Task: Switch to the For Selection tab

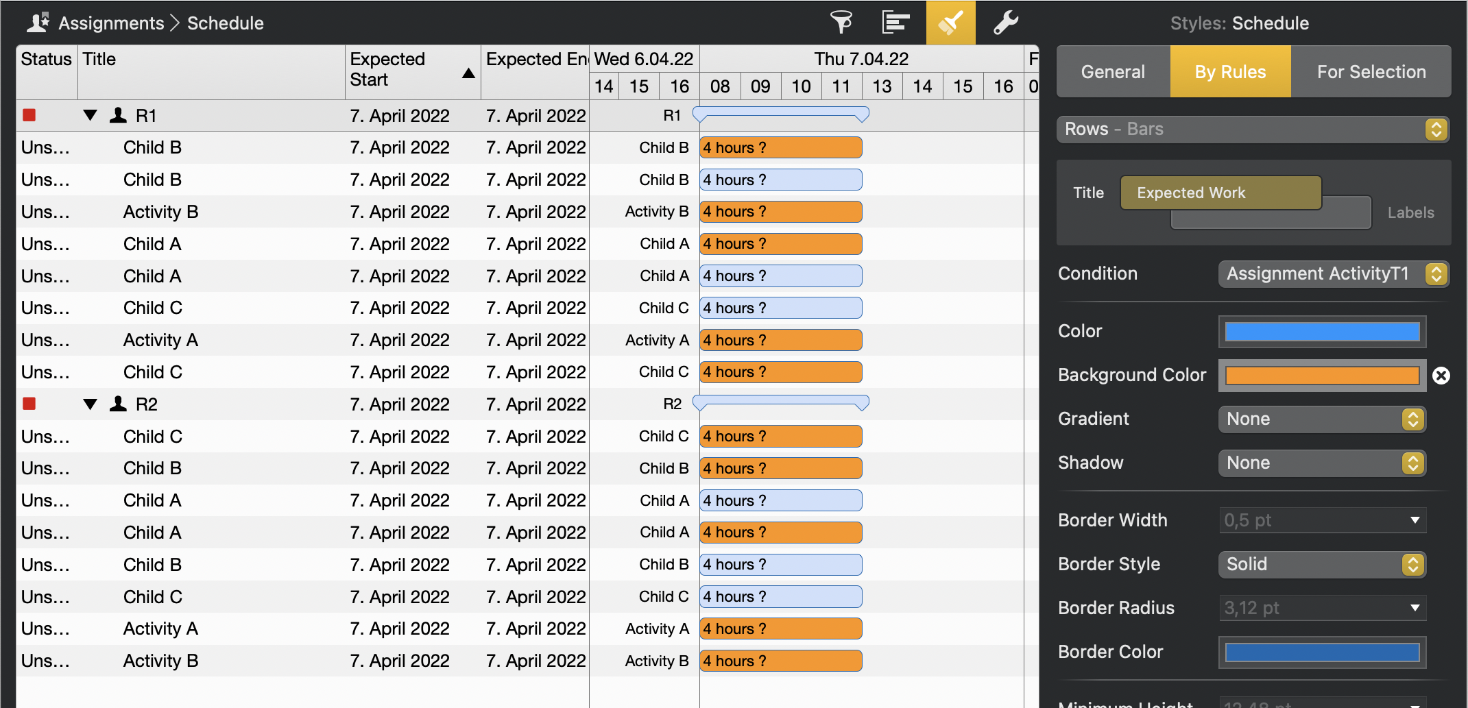Action: (x=1371, y=71)
